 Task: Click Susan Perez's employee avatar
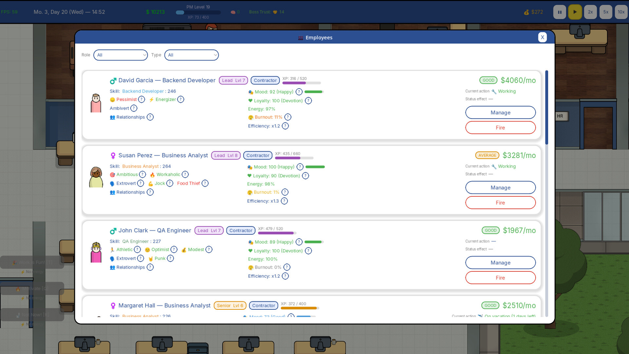tap(96, 177)
